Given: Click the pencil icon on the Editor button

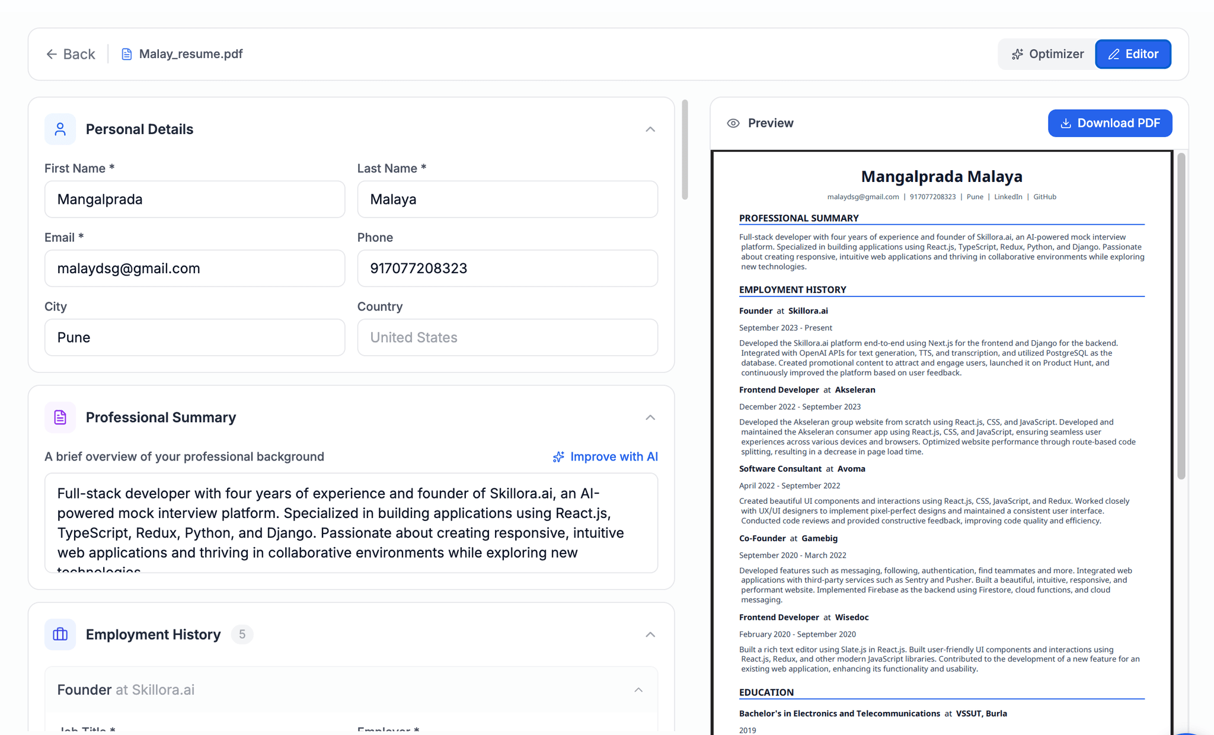Looking at the screenshot, I should pyautogui.click(x=1114, y=54).
